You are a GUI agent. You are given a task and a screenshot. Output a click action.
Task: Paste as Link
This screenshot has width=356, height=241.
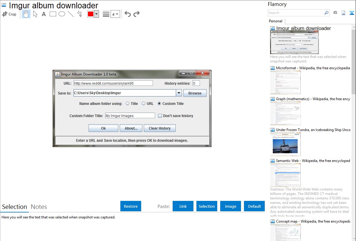click(x=183, y=206)
